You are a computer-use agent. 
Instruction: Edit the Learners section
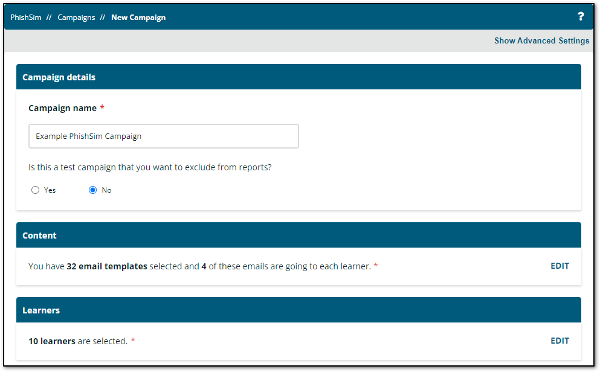560,341
